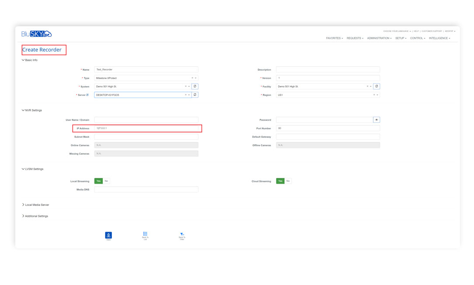Refresh the Facility field list
The height and width of the screenshot is (285, 474).
[376, 87]
